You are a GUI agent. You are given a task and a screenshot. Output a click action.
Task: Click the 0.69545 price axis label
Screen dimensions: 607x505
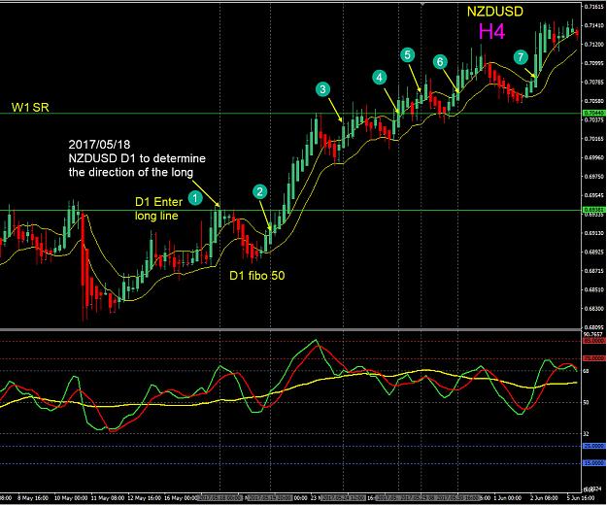click(593, 195)
